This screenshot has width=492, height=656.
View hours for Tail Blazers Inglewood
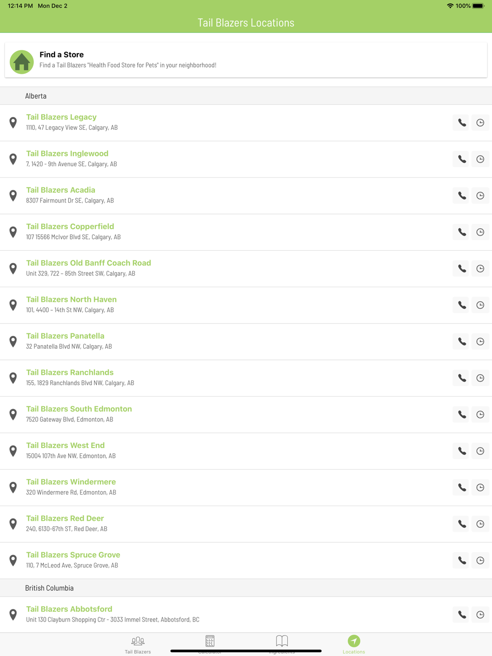480,159
